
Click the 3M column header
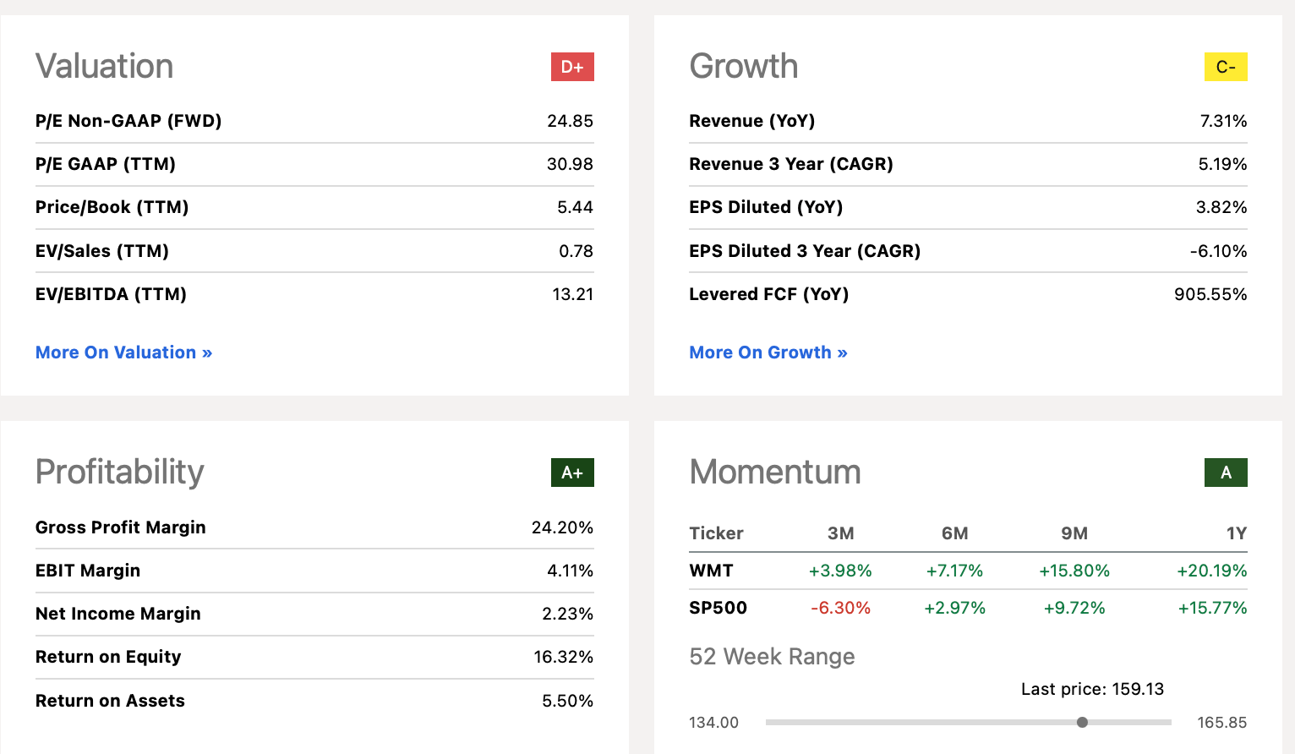[x=840, y=533]
